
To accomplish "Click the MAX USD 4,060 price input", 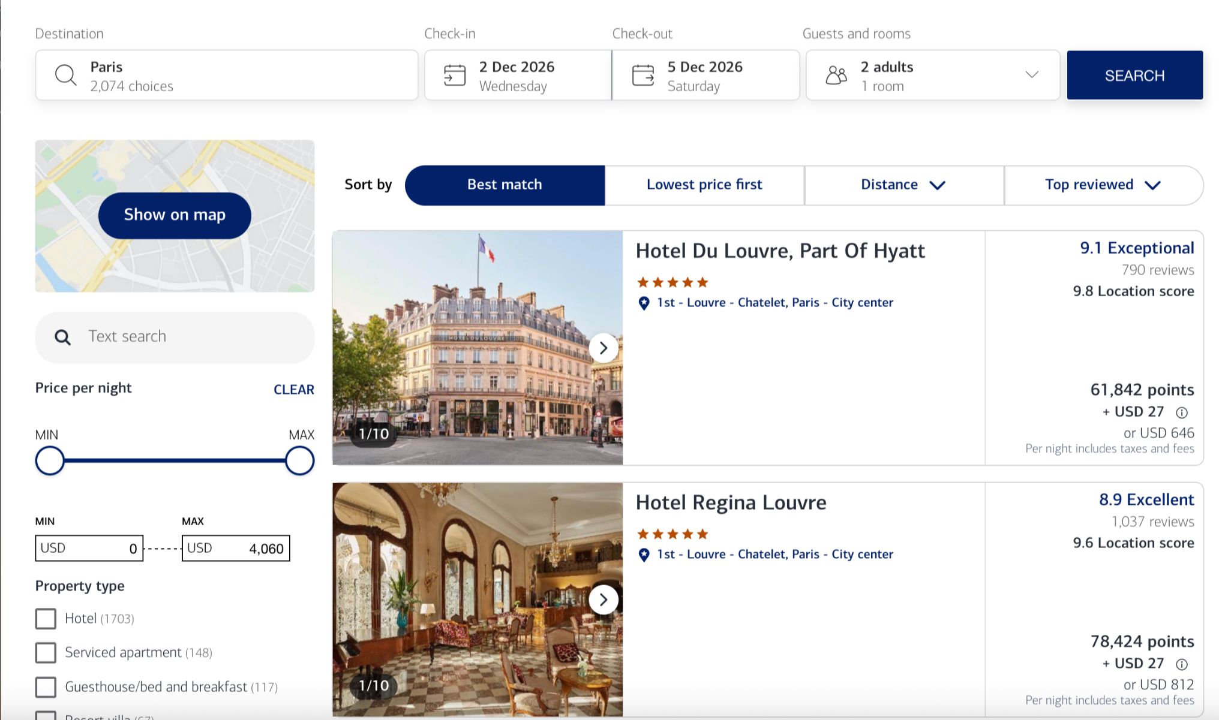I will [x=236, y=548].
